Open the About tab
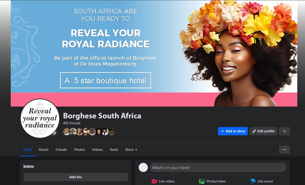 (x=44, y=150)
